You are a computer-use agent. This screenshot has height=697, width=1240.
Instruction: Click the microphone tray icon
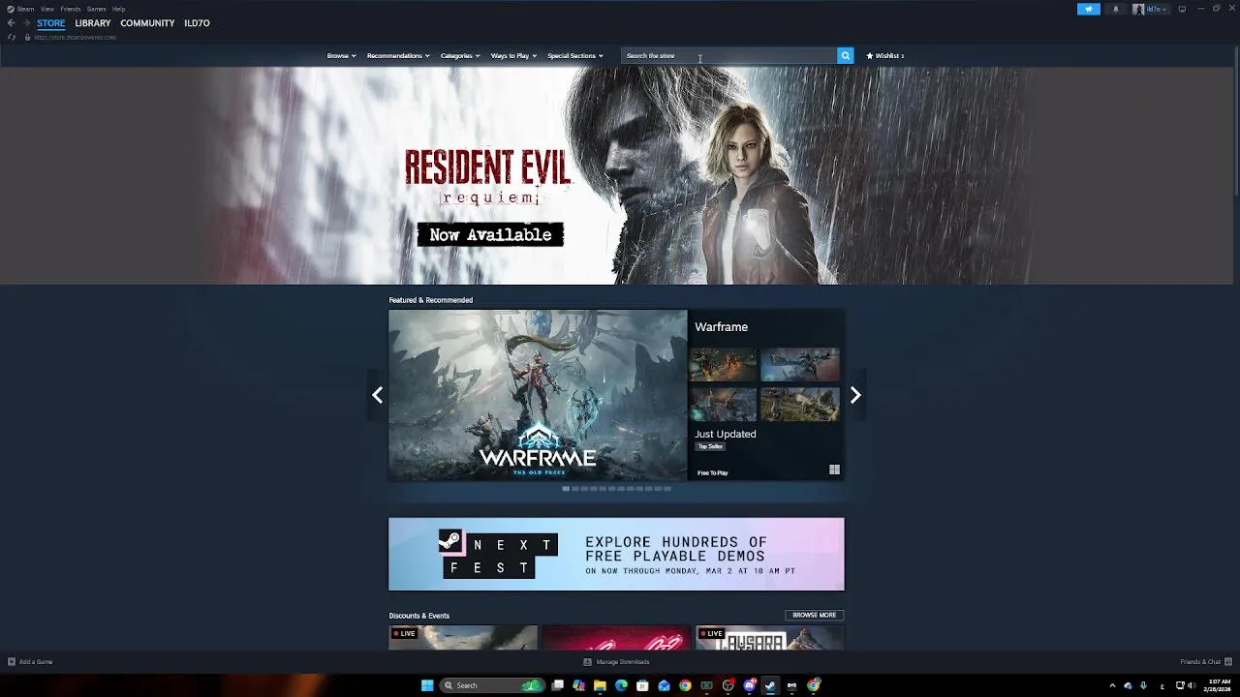click(1143, 685)
